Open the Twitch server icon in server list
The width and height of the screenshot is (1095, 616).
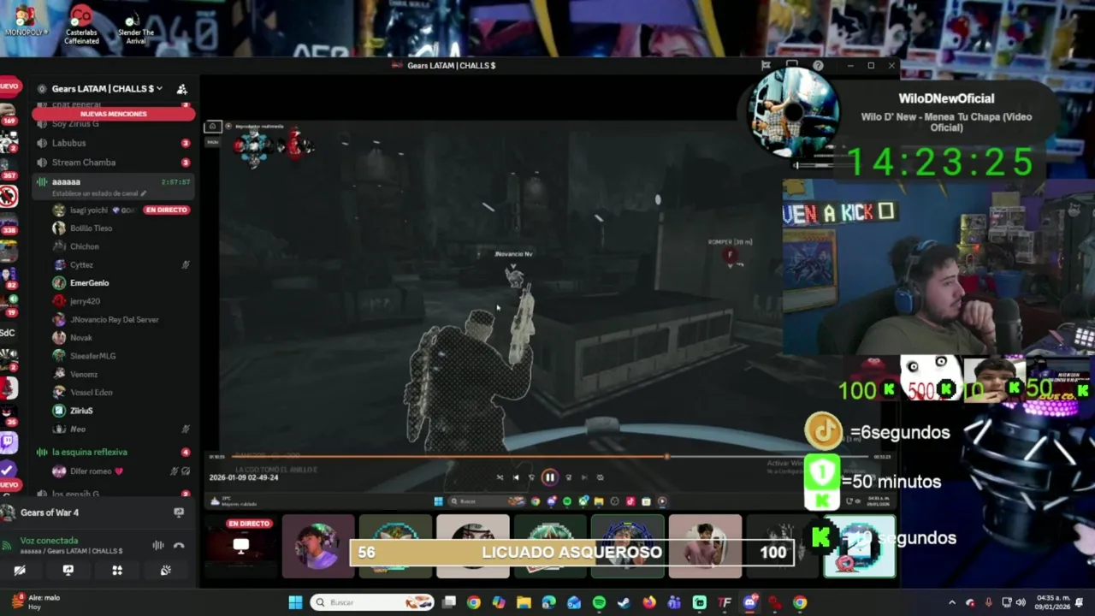pos(9,442)
